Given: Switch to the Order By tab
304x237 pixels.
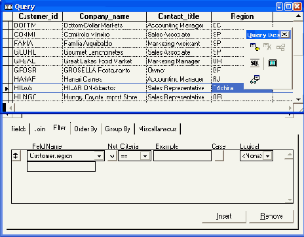Looking at the screenshot, I should [86, 129].
